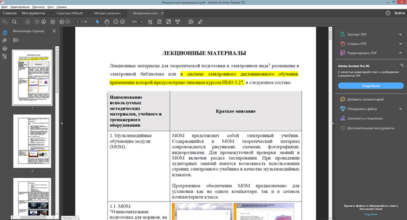Show previous page with up arrow icon
Viewport: 407px width, 220px height.
coord(37,22)
